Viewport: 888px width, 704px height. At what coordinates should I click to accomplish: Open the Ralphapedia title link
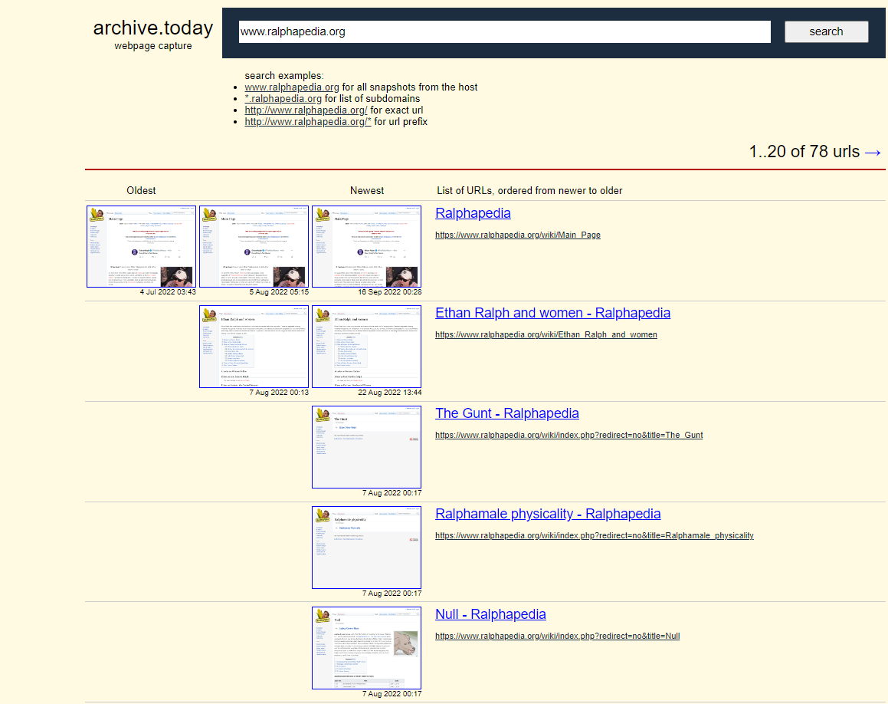click(473, 213)
